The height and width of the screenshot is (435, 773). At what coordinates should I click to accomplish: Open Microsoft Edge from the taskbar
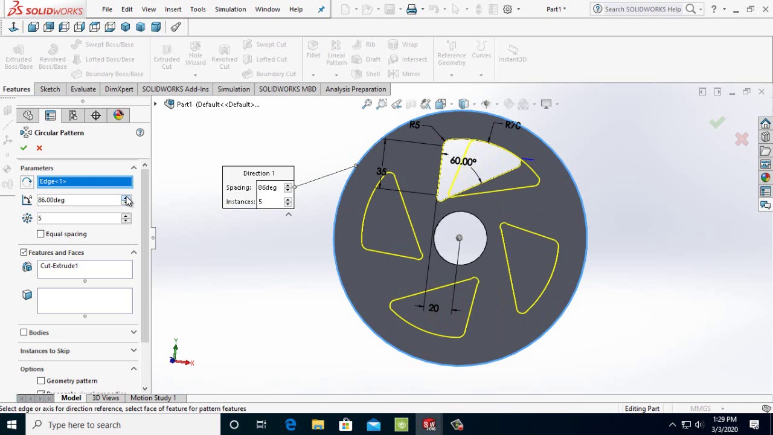click(x=290, y=425)
